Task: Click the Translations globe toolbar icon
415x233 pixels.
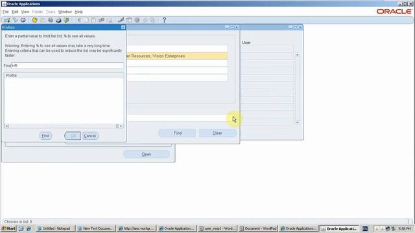Action: (137, 20)
